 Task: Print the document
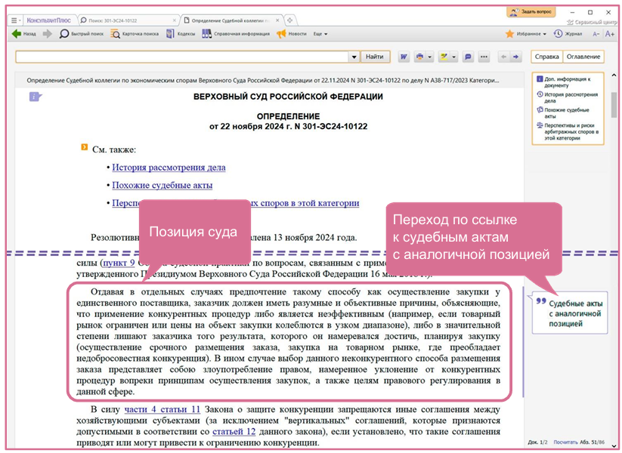[x=419, y=57]
